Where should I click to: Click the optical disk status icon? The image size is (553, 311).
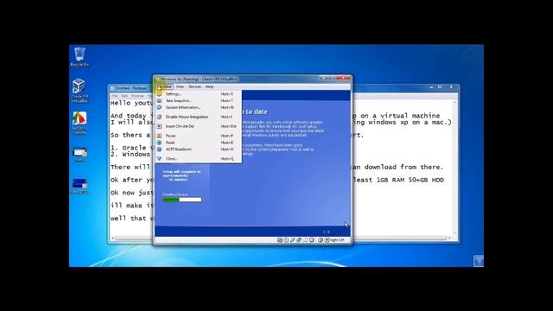286,240
